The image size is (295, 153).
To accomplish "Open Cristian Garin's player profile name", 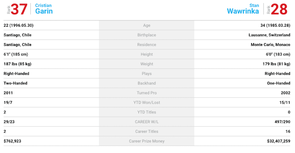I will (44, 9).
